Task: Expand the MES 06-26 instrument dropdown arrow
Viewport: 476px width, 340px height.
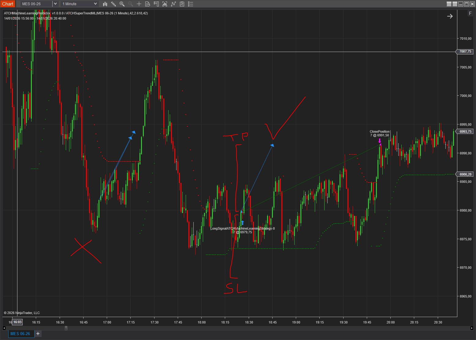Action: click(55, 4)
